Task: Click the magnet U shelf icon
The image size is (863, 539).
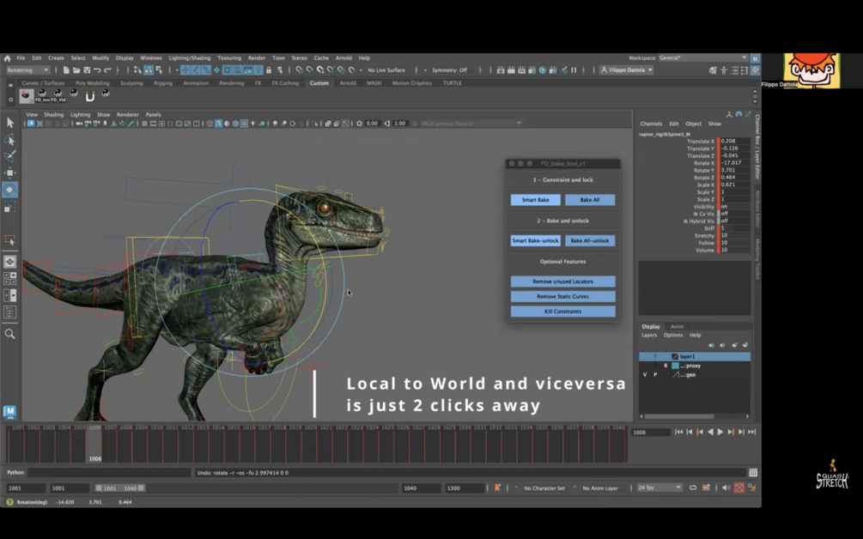Action: tap(89, 96)
